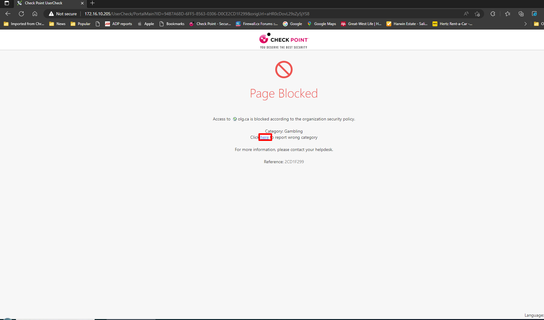Open the Apple bookmark
Viewport: 544px width, 320px height.
pos(146,24)
